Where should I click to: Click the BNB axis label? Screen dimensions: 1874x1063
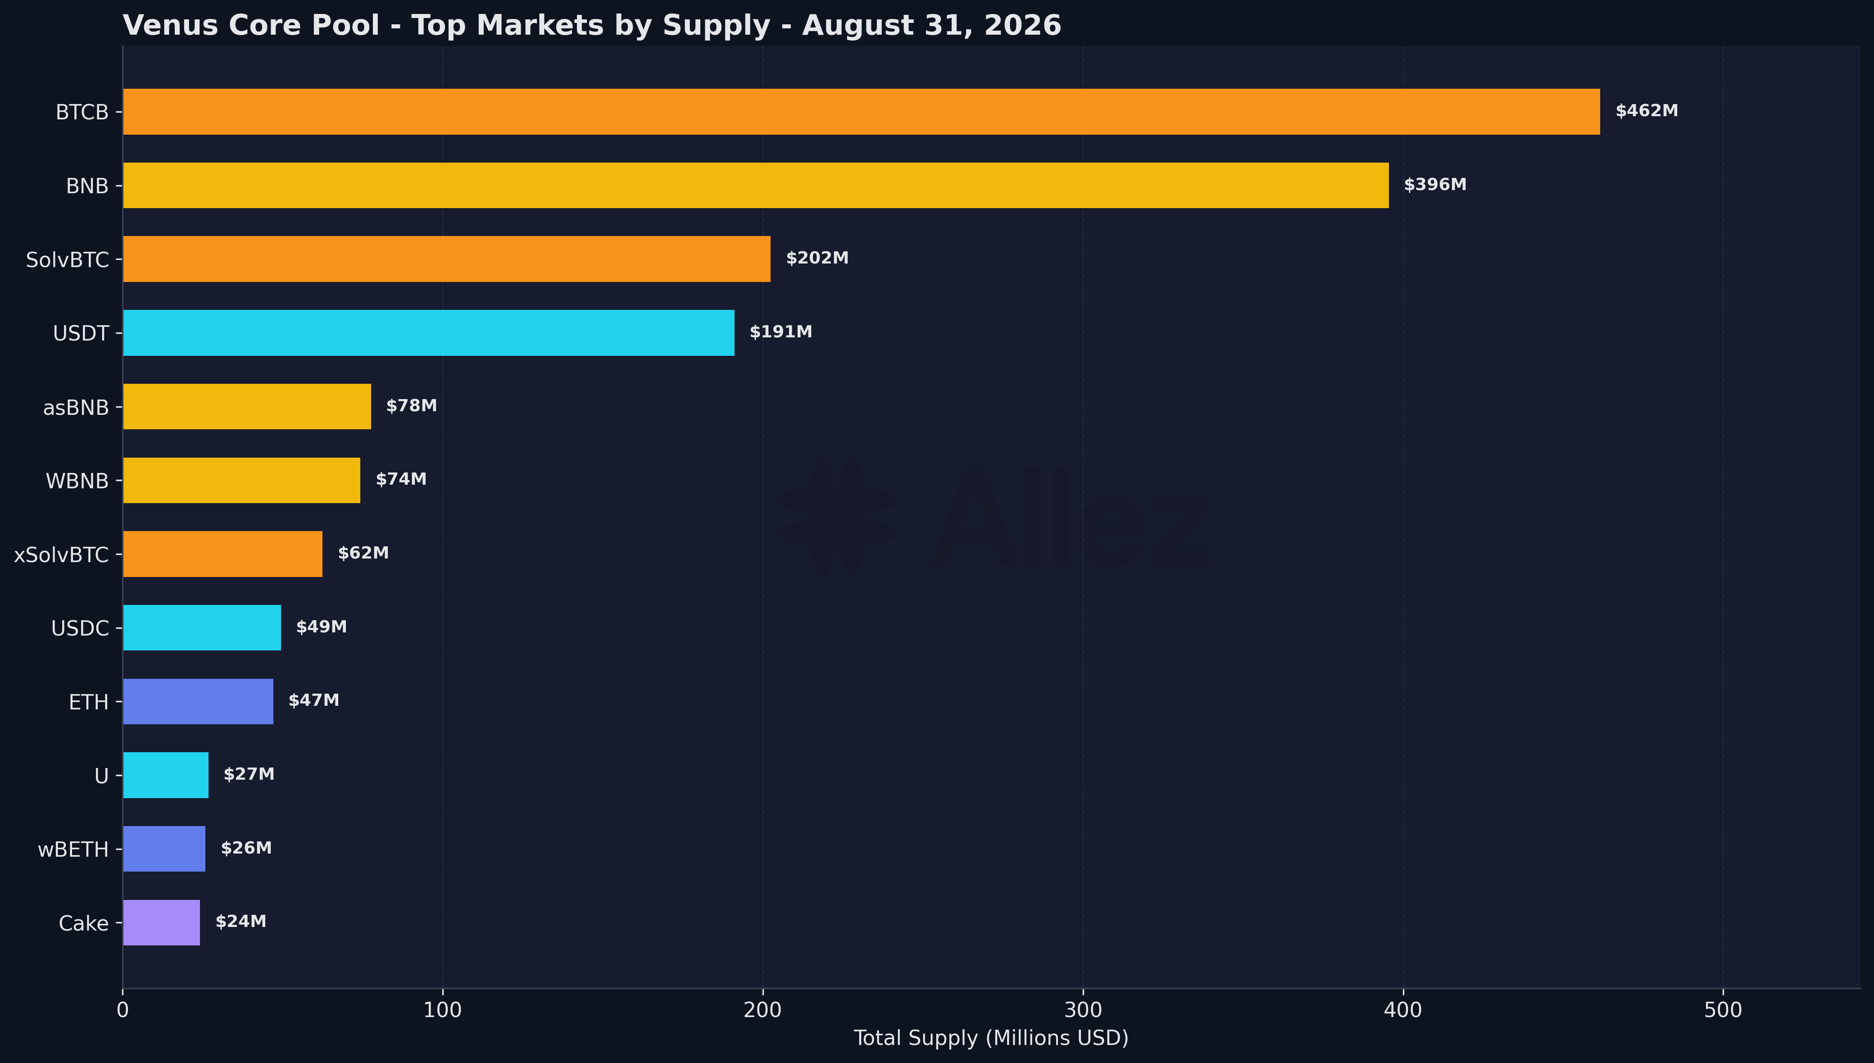(x=87, y=186)
